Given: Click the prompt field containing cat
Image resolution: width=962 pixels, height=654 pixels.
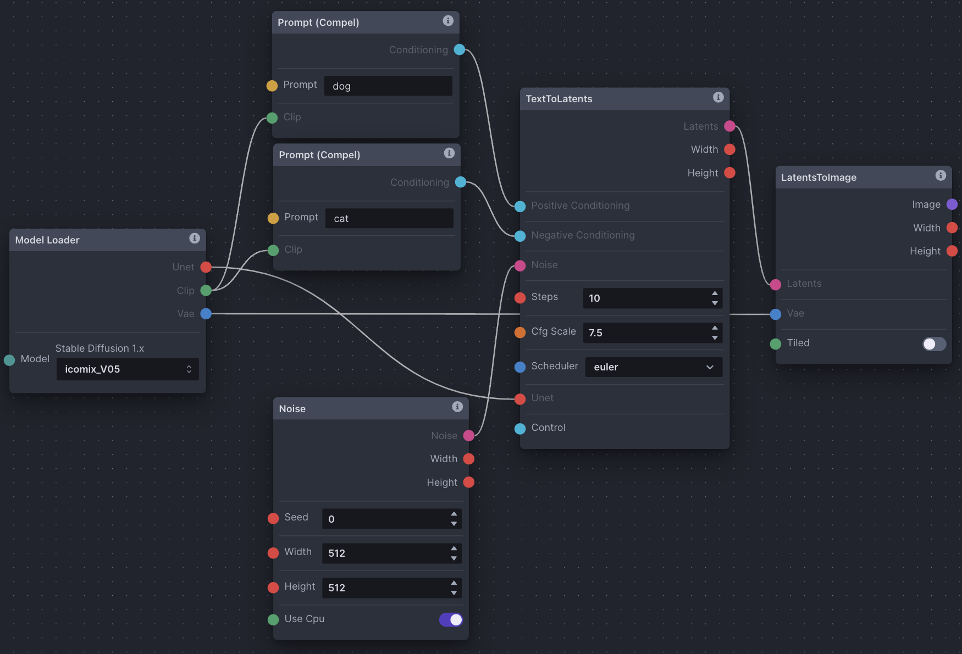Looking at the screenshot, I should tap(389, 218).
